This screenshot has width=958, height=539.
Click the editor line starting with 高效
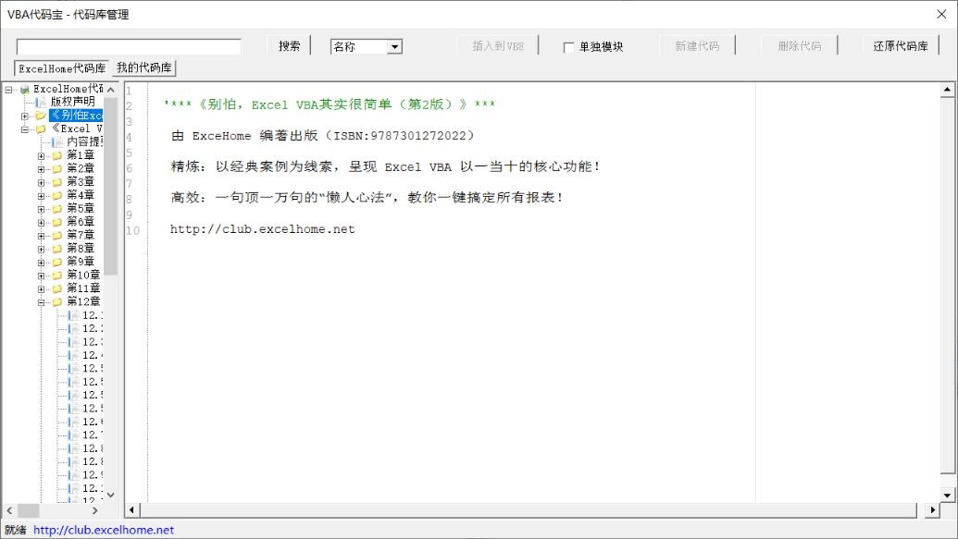click(x=367, y=197)
